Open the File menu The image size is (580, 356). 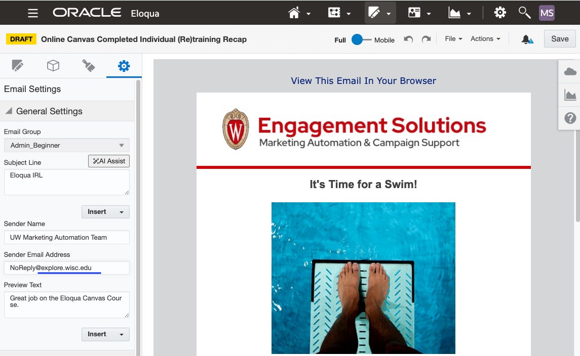coord(453,39)
